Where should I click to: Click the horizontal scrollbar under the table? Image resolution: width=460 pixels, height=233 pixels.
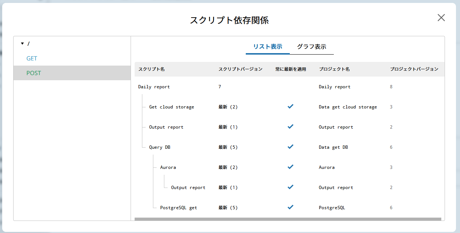pos(288,219)
